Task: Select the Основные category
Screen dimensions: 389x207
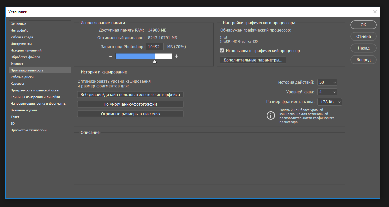Action: [40, 24]
